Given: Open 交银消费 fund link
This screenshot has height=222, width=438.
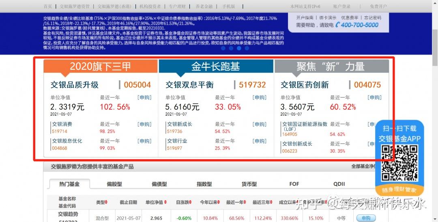Looking at the screenshot, I should (62, 124).
